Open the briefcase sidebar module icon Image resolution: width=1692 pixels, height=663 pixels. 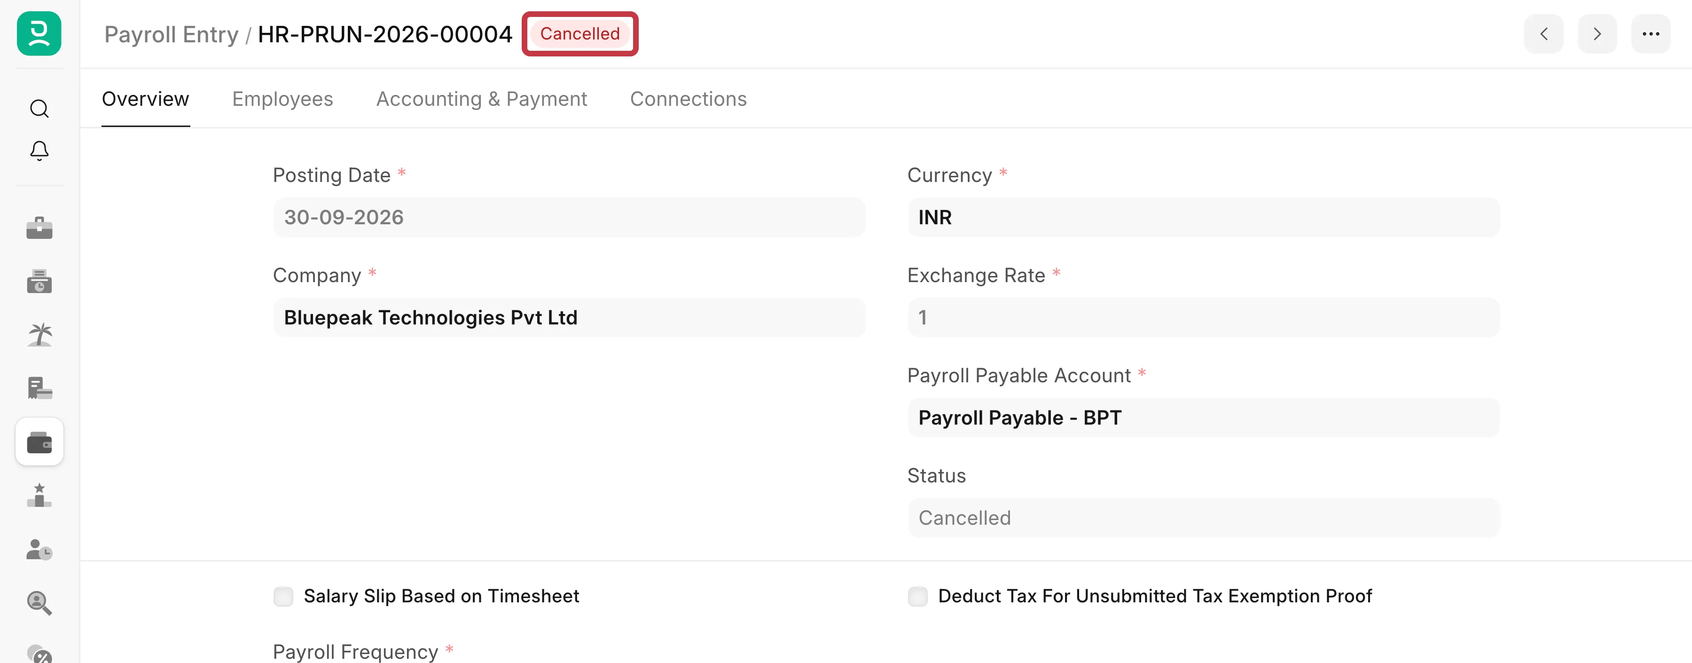coord(39,228)
